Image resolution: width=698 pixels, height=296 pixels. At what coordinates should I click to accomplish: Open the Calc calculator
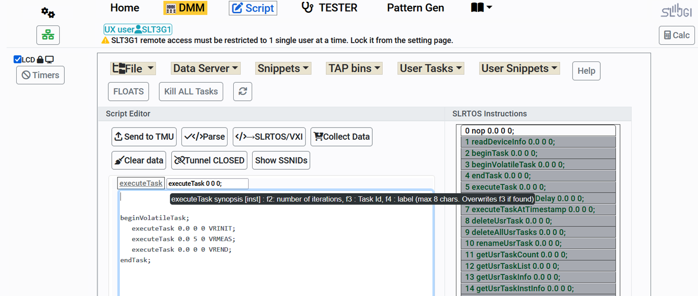coord(676,35)
